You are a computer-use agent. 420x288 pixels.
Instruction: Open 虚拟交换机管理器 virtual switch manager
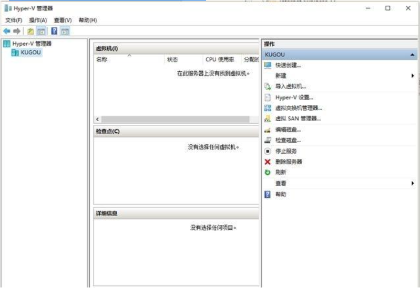(x=299, y=108)
